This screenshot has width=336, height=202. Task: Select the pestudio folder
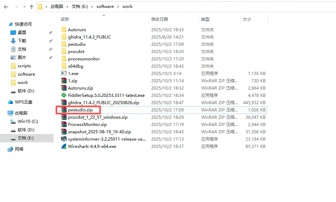77,44
